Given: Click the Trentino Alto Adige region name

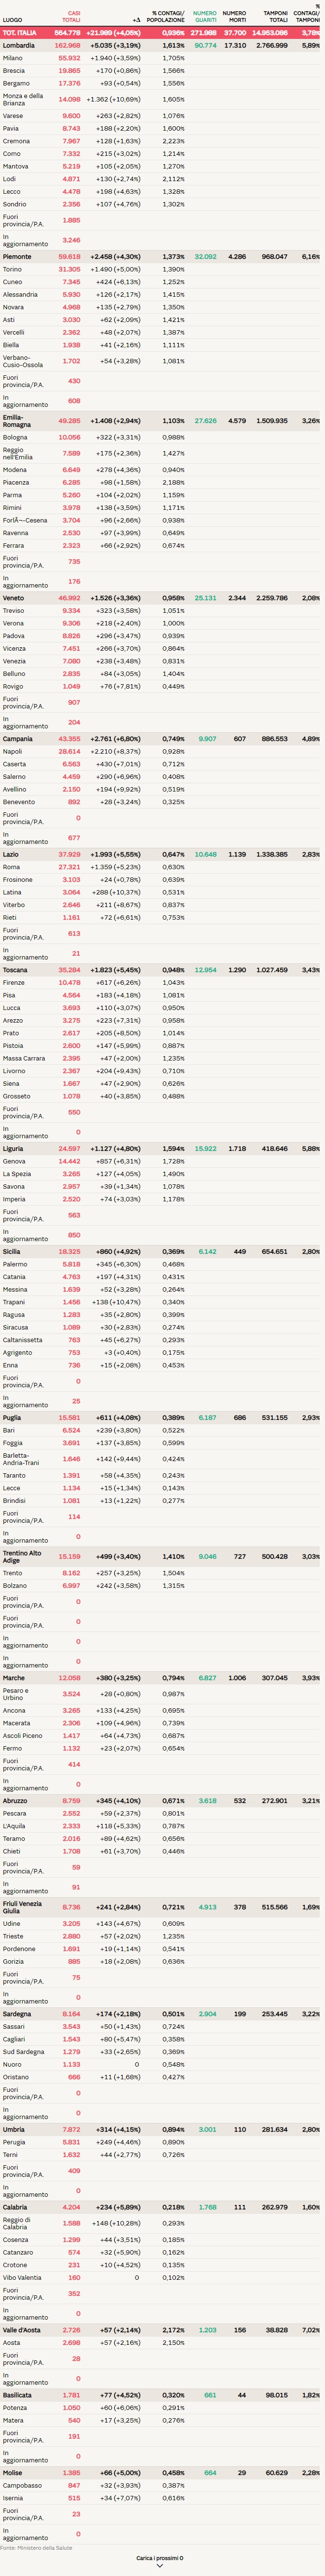Looking at the screenshot, I should [x=22, y=1557].
